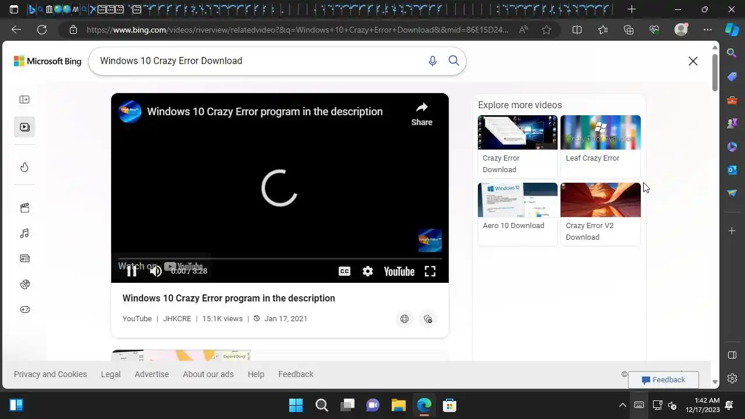745x419 pixels.
Task: Toggle the Bing left sidebar panel icon
Action: 24,100
